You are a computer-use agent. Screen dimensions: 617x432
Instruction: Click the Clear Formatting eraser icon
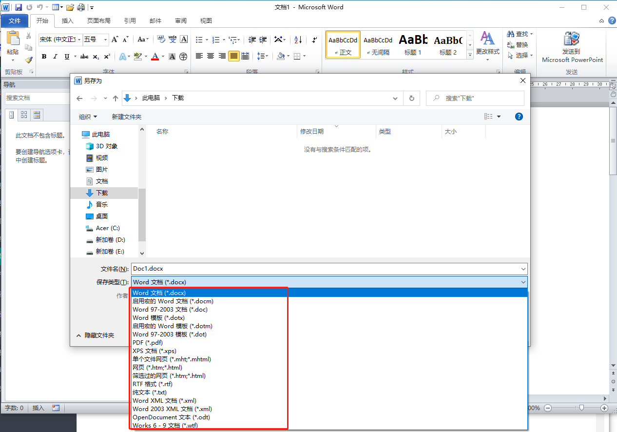161,39
